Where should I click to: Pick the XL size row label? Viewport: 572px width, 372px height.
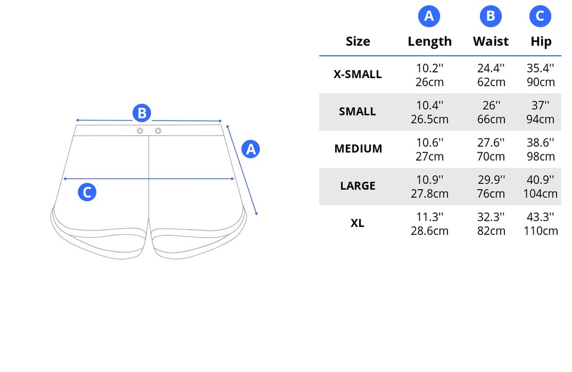pos(357,223)
